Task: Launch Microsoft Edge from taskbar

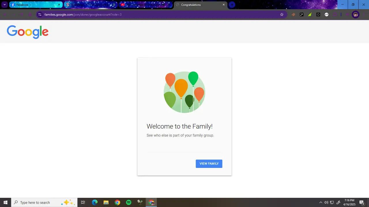Action: click(x=95, y=202)
